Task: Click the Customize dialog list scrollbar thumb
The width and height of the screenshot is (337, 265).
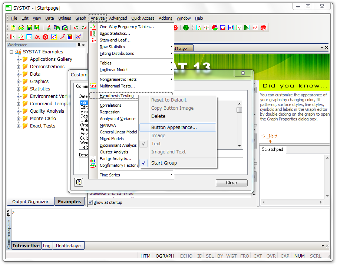Action: [x=239, y=110]
